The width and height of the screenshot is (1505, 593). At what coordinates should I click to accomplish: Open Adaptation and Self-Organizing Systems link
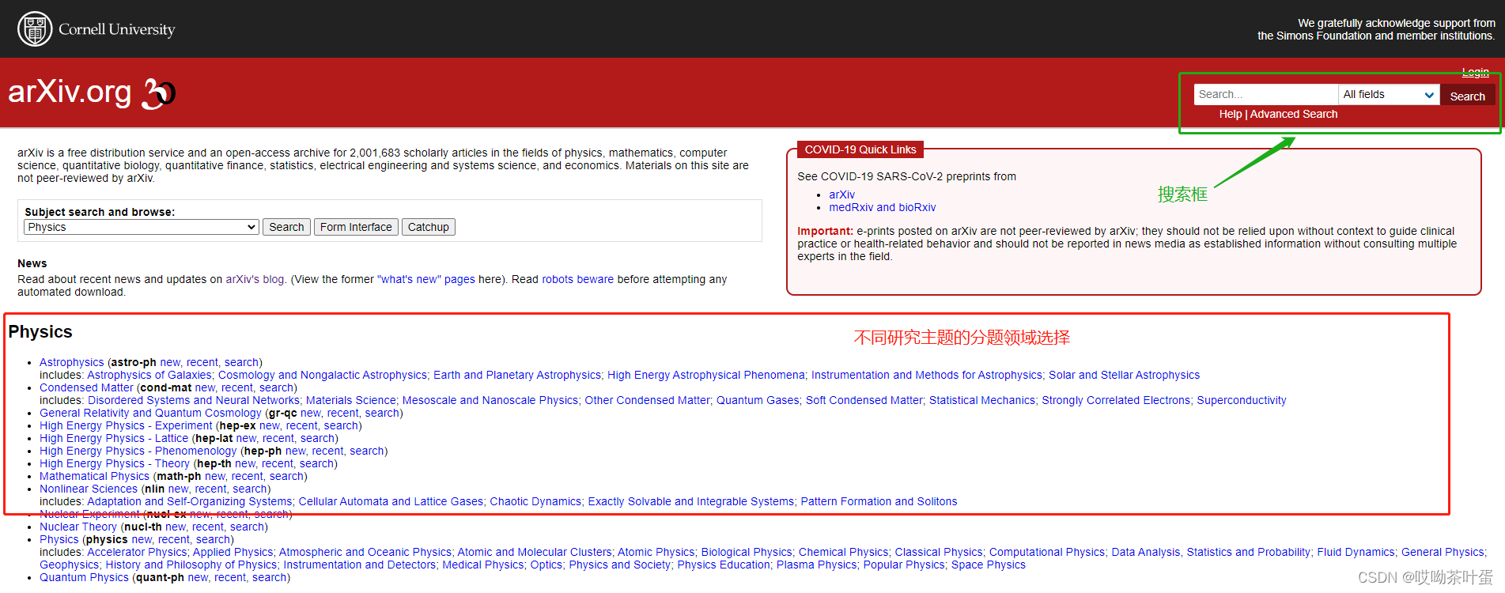coord(189,501)
